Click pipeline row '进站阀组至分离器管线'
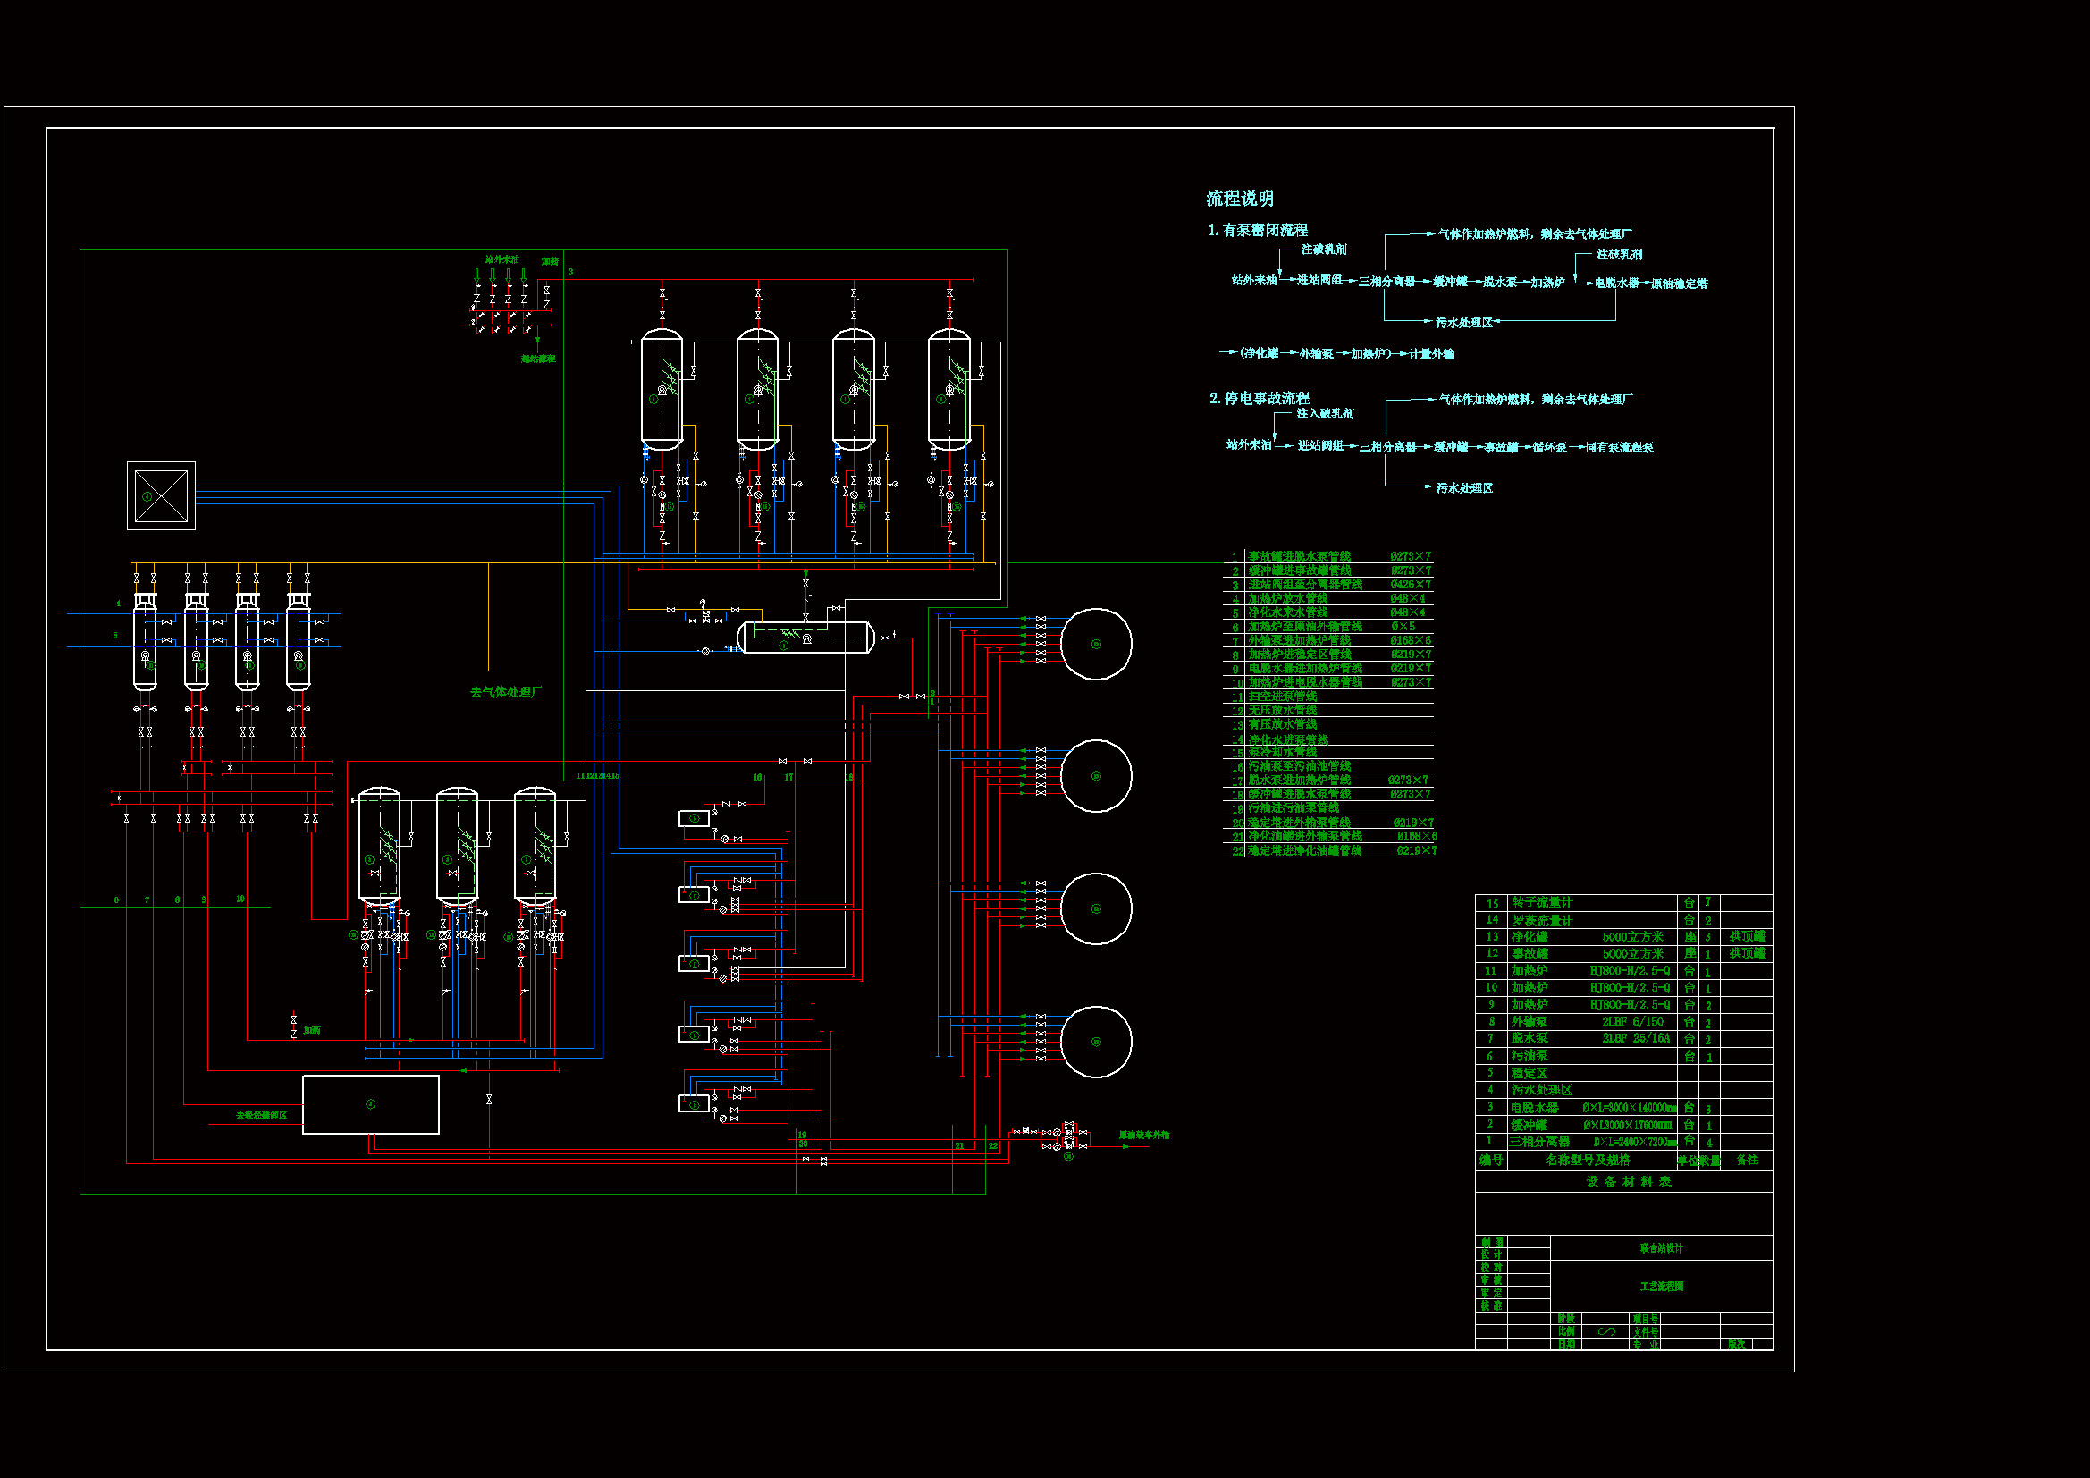 [x=1328, y=585]
